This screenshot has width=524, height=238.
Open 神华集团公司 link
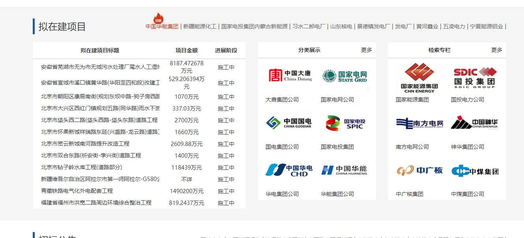468,147
